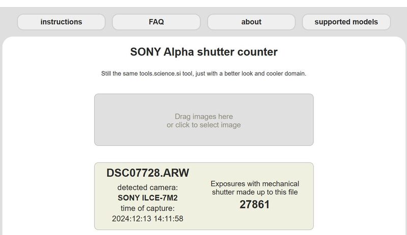Image resolution: width=407 pixels, height=235 pixels.
Task: Select the DSC07728.ARW filename
Action: click(x=148, y=173)
